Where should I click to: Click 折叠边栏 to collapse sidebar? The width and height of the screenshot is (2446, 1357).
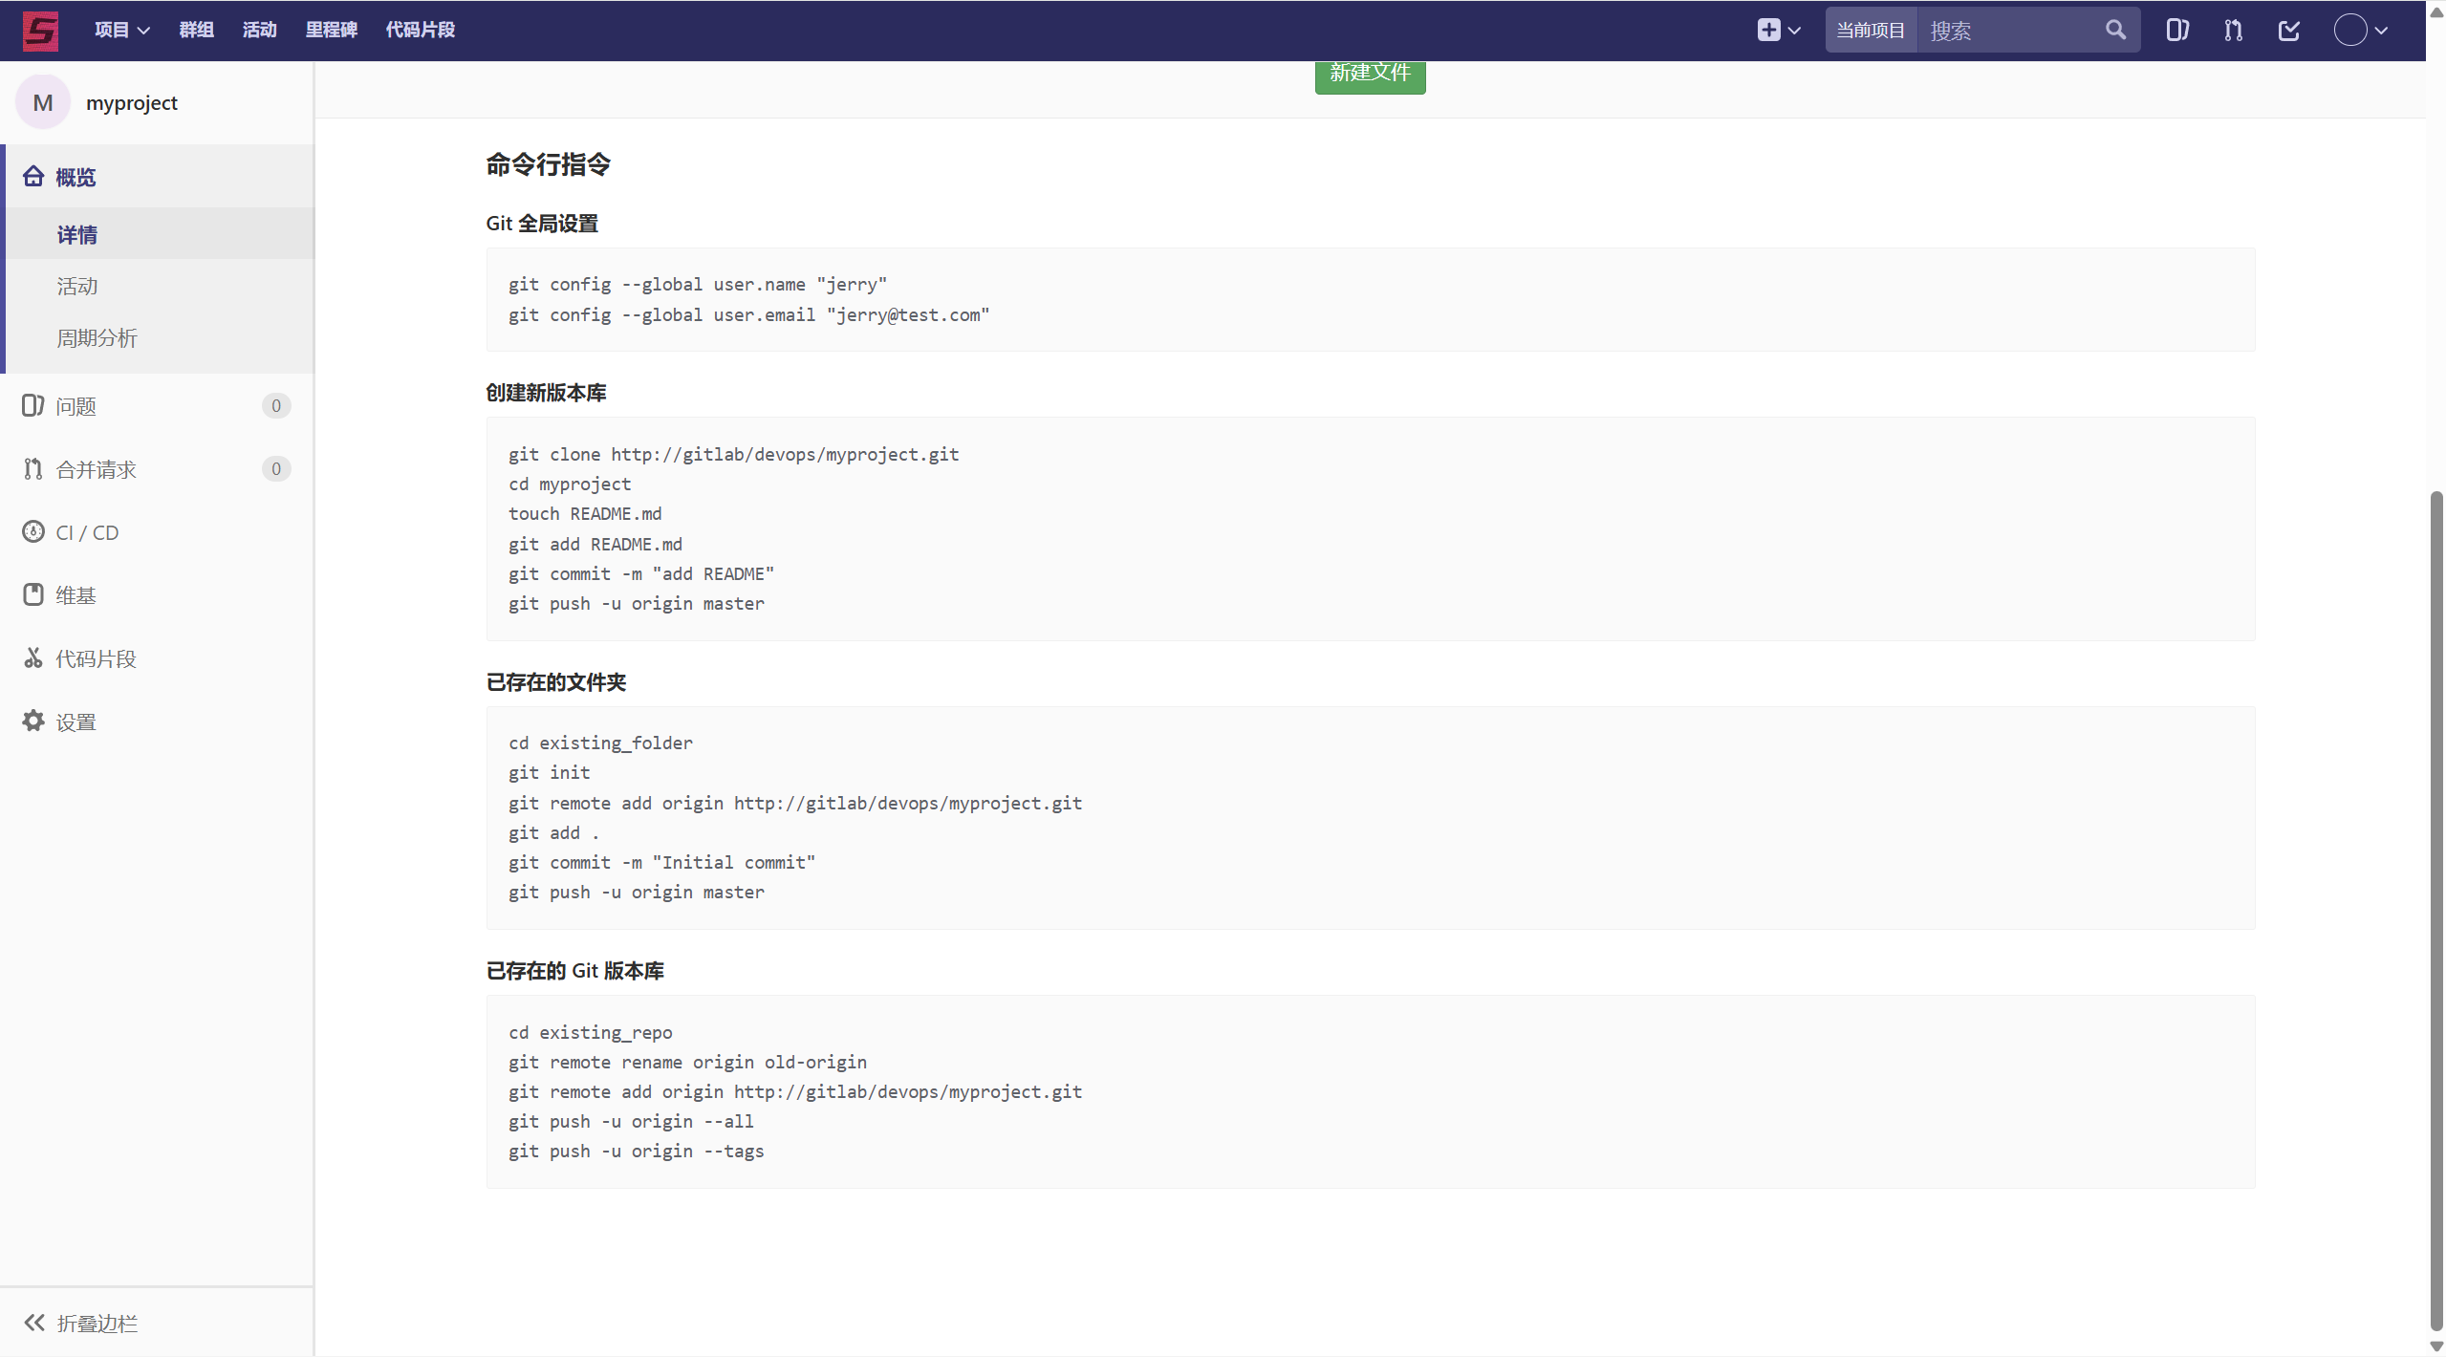pyautogui.click(x=97, y=1324)
